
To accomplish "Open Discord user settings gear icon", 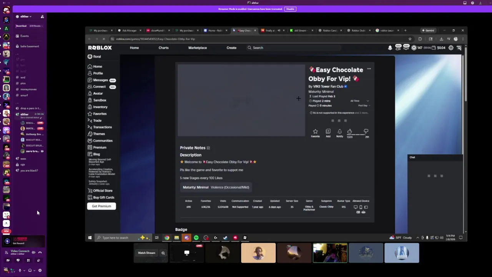I will 40,270.
